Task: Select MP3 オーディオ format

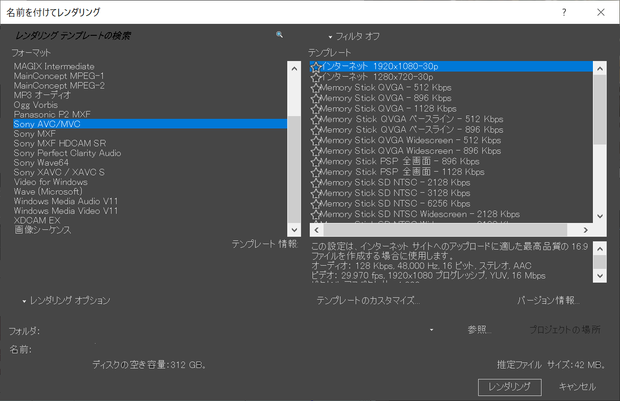Action: pyautogui.click(x=150, y=95)
